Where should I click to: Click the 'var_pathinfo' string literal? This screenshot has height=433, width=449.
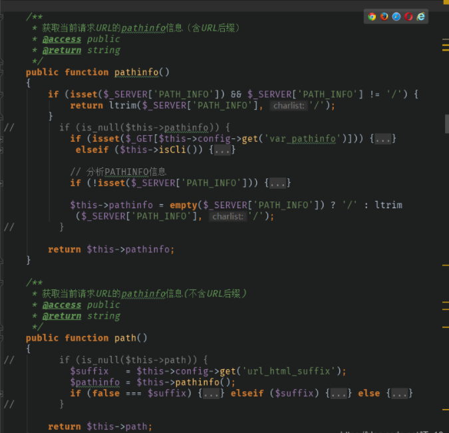pos(303,139)
